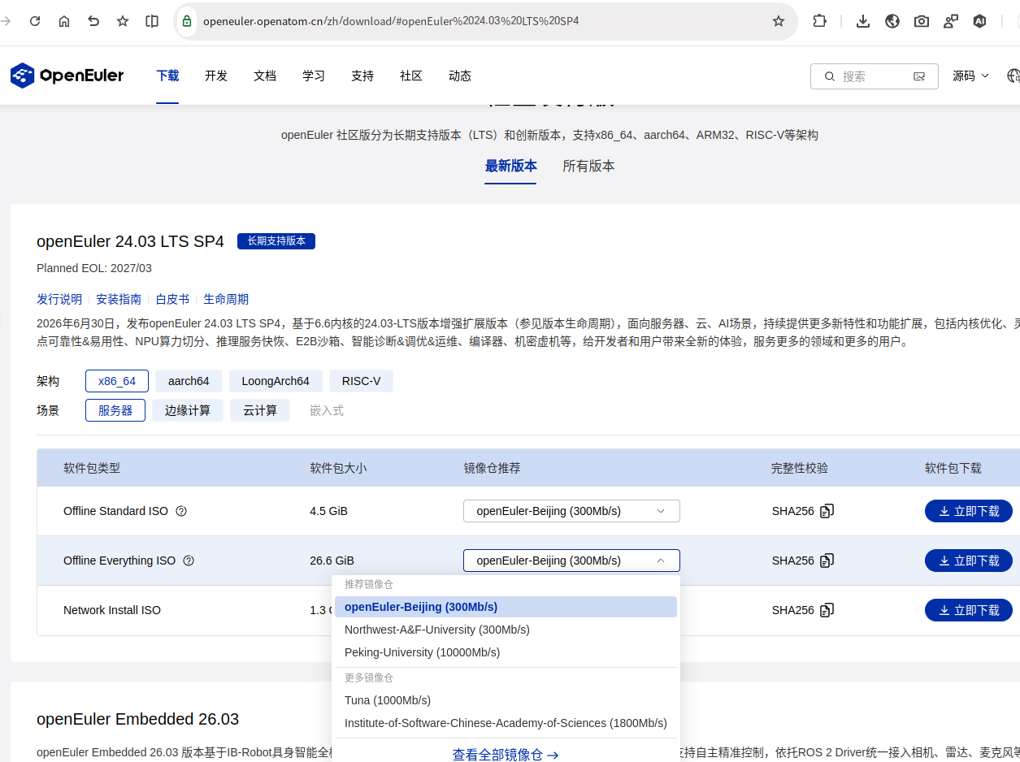
Task: Open the split view icon left of address bar
Action: click(x=152, y=21)
